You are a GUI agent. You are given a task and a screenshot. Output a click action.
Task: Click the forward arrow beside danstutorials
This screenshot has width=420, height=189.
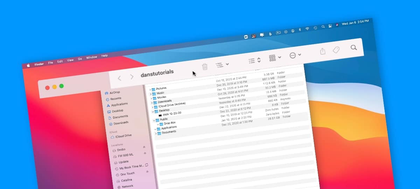point(132,77)
